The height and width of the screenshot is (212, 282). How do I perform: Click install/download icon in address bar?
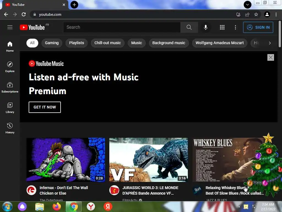[x=238, y=14]
